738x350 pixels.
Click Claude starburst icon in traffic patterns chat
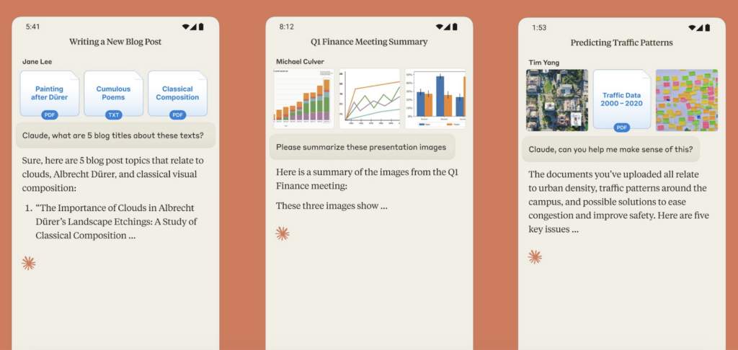tap(535, 256)
